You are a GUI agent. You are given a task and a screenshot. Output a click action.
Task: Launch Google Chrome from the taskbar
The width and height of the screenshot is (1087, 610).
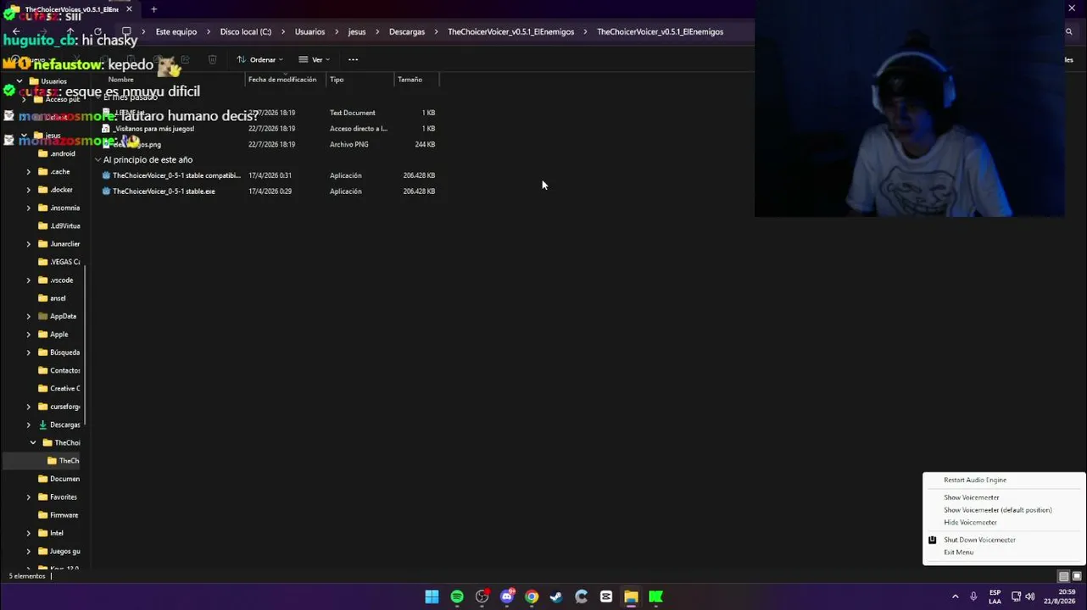[x=532, y=596]
